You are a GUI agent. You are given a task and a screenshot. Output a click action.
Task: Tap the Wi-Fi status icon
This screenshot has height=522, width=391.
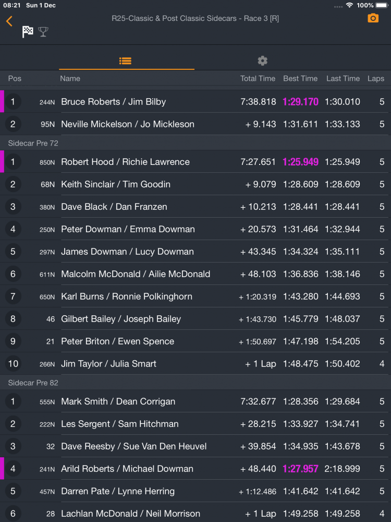349,5
